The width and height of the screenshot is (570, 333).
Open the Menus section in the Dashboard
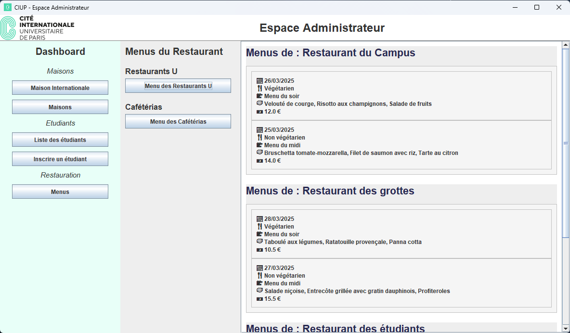[x=60, y=192]
